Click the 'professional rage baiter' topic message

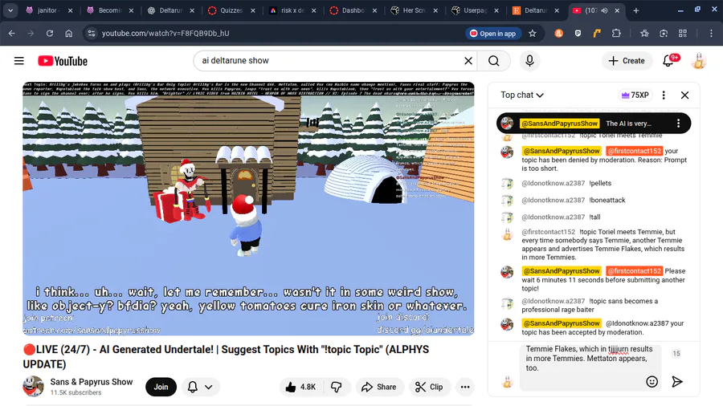tap(590, 305)
